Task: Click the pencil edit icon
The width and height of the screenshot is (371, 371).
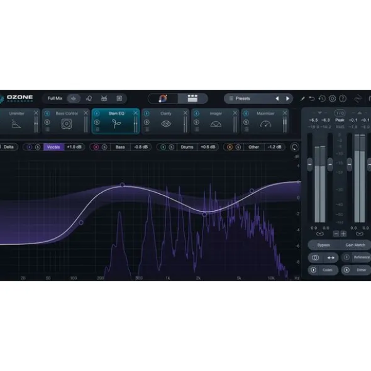Action: tap(302, 99)
